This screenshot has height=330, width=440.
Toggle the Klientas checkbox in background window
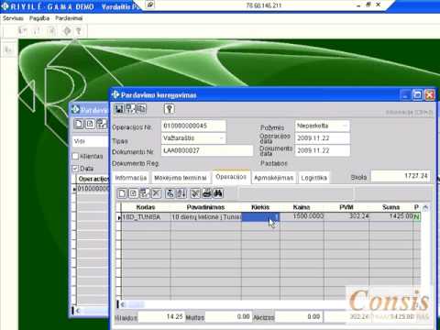tap(75, 156)
